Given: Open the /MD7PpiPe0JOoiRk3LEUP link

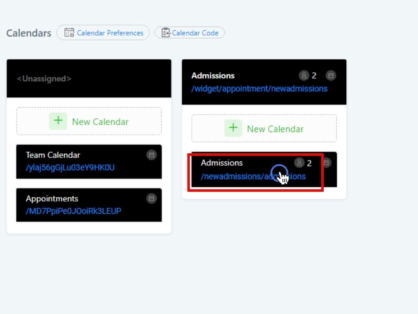Looking at the screenshot, I should click(73, 211).
